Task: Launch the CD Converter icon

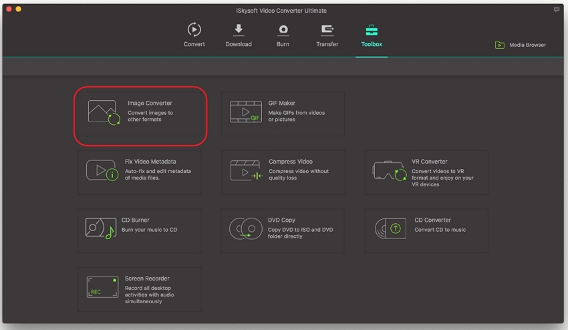Action: [390, 228]
